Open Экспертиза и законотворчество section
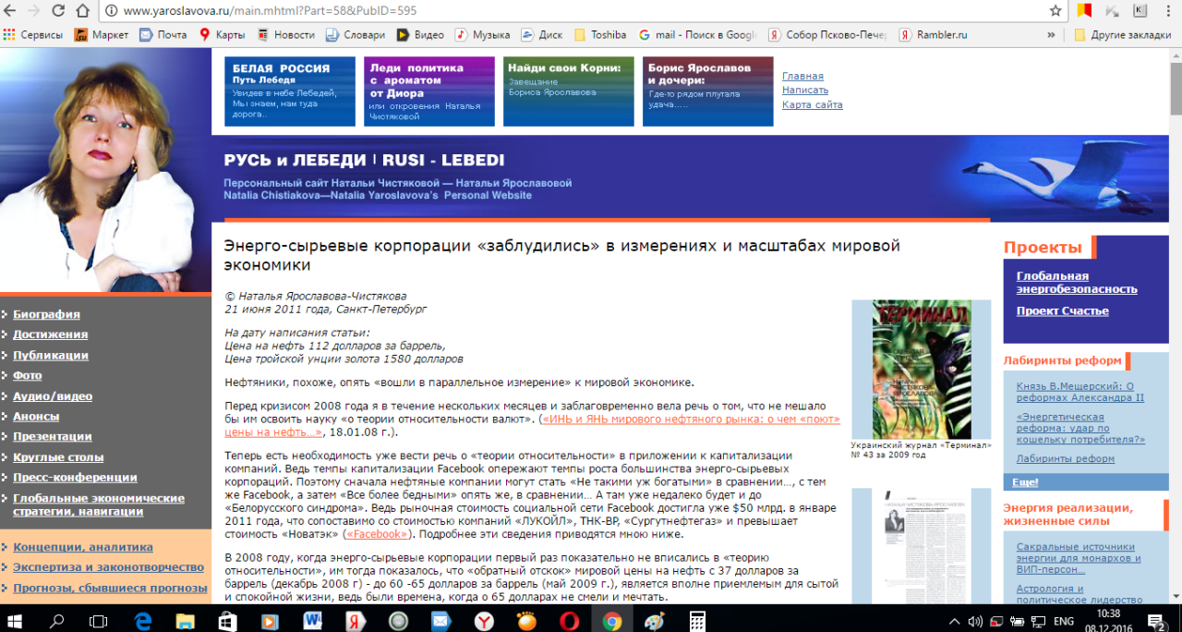The width and height of the screenshot is (1182, 632). pos(109,567)
